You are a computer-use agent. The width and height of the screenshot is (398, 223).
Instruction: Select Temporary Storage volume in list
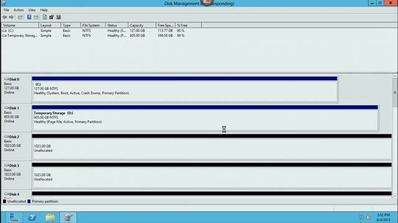click(x=22, y=36)
